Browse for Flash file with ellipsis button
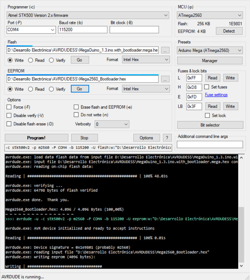Viewport: 250px width, 280px height. (x=165, y=50)
